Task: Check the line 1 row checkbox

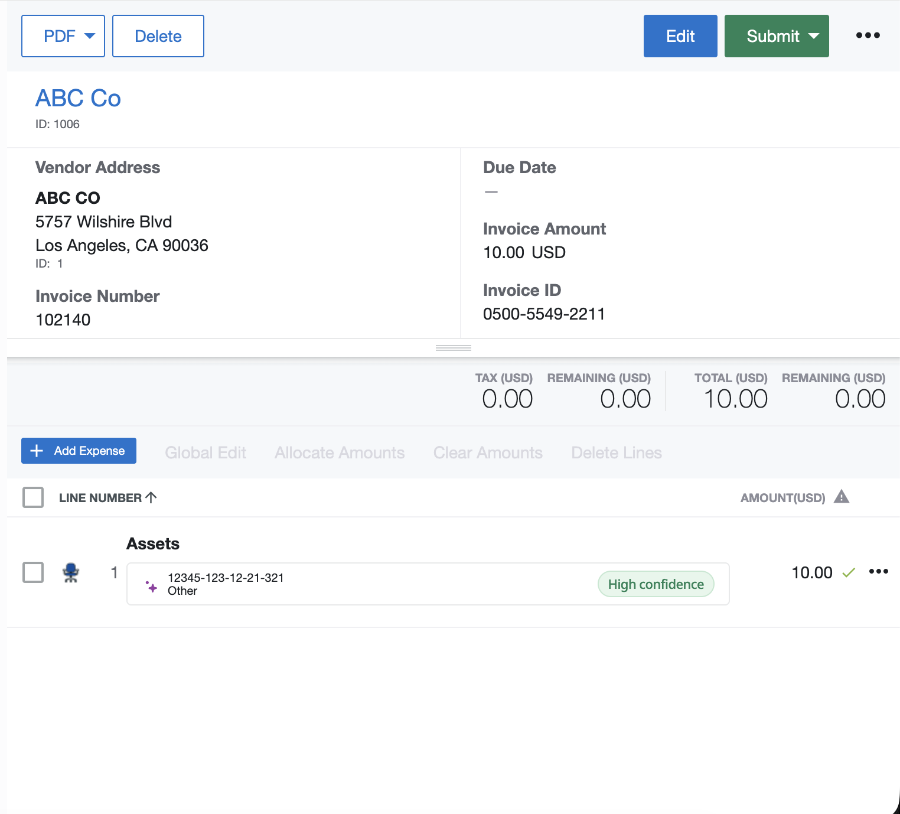Action: click(33, 572)
